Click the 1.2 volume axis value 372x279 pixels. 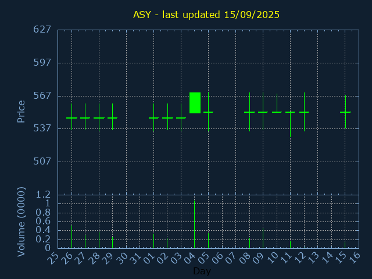click(x=43, y=195)
